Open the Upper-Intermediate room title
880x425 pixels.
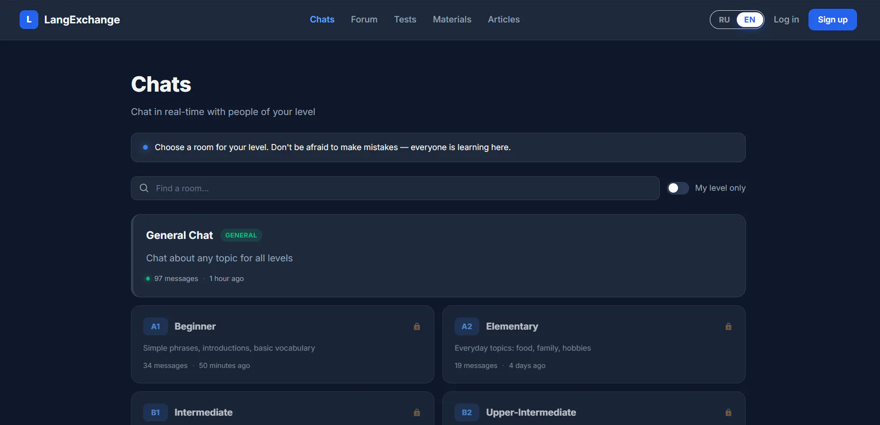coord(531,412)
